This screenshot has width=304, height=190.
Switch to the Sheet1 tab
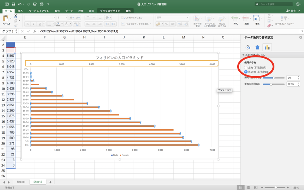point(21,182)
